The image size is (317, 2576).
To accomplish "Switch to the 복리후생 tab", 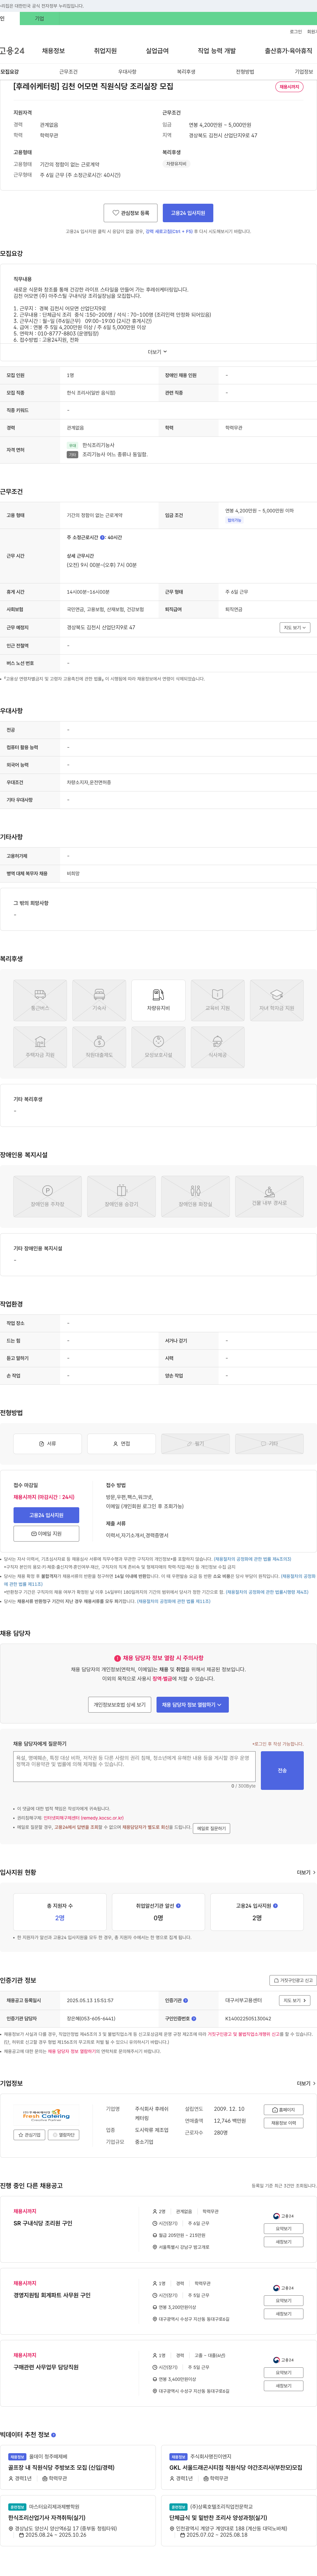I will (186, 72).
